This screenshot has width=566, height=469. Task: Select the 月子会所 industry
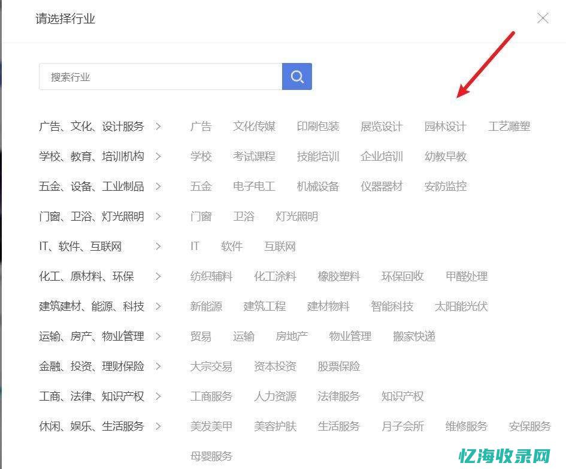(x=402, y=426)
